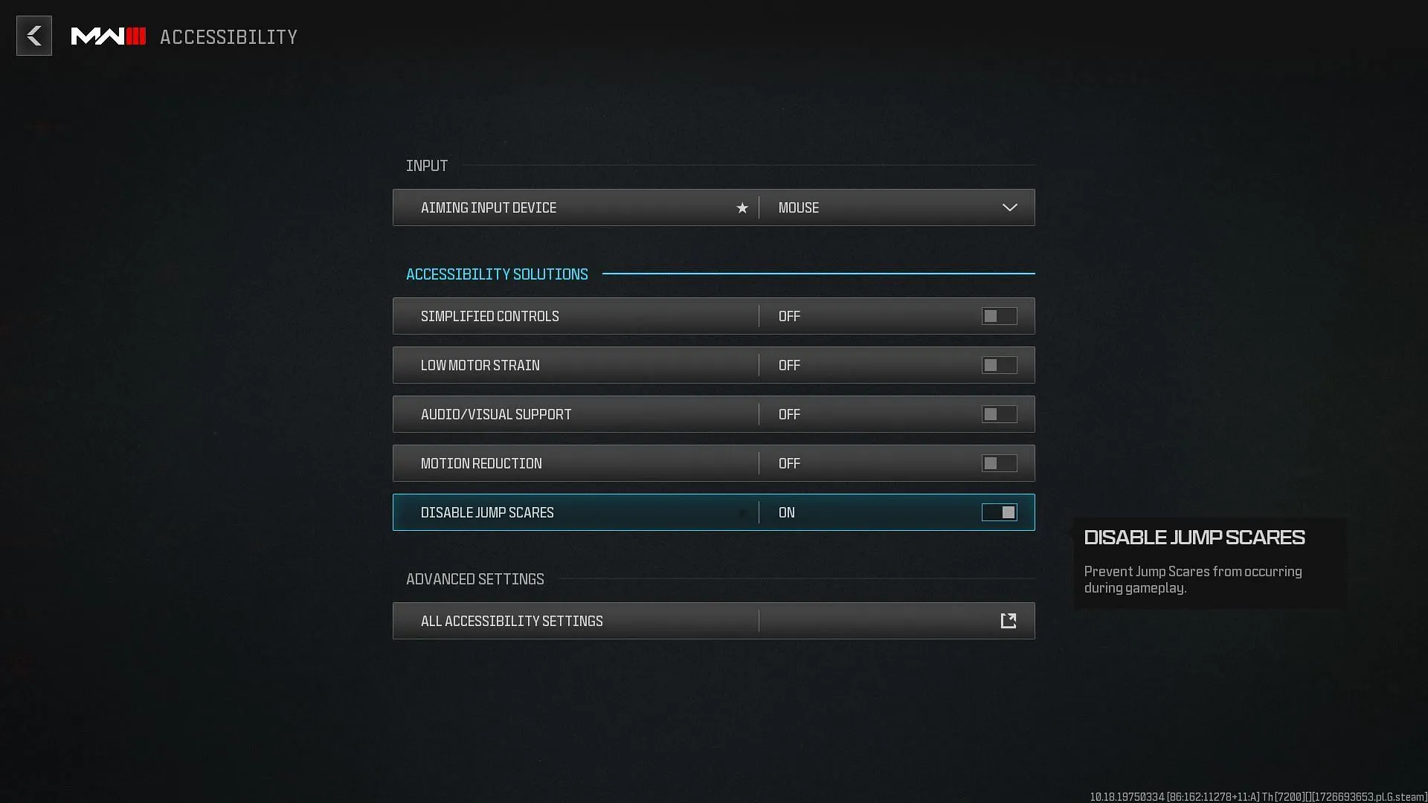Toggle Accessibility Solutions section header
Screen dimensions: 1428x803
pos(498,274)
